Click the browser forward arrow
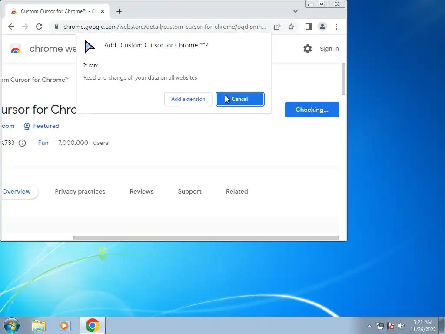The image size is (445, 334). (25, 27)
